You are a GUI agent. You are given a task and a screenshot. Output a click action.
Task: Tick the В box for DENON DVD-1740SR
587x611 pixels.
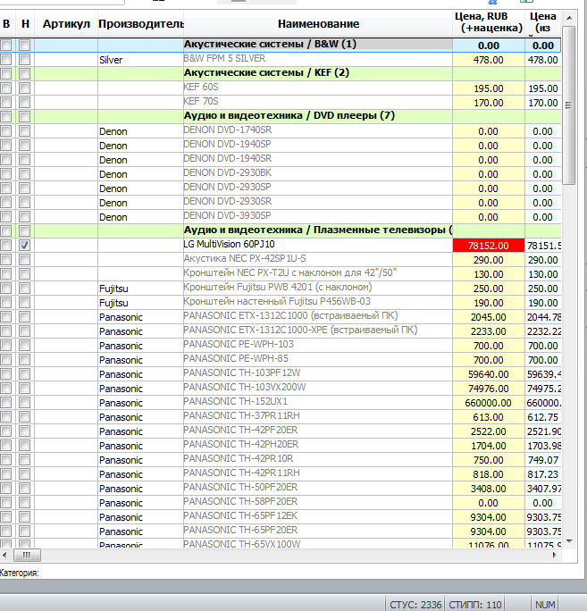(5, 131)
